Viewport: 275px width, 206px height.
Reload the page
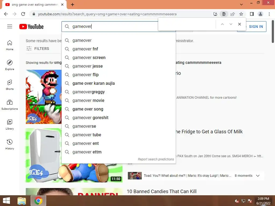23,14
